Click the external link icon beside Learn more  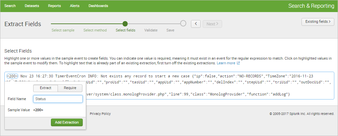click(238, 63)
